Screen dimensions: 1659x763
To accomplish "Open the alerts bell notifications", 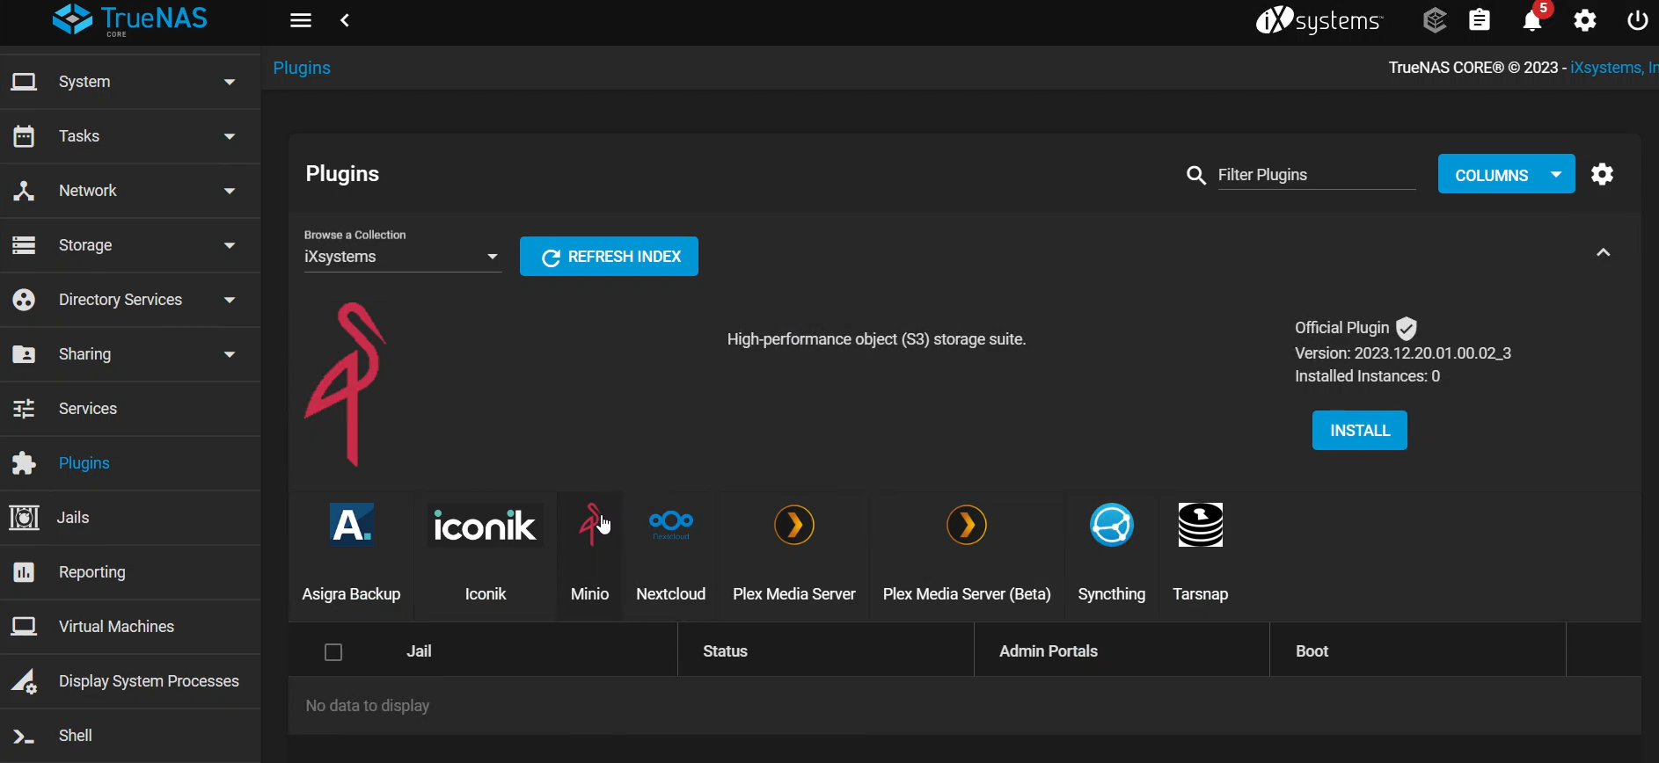I will (1532, 21).
